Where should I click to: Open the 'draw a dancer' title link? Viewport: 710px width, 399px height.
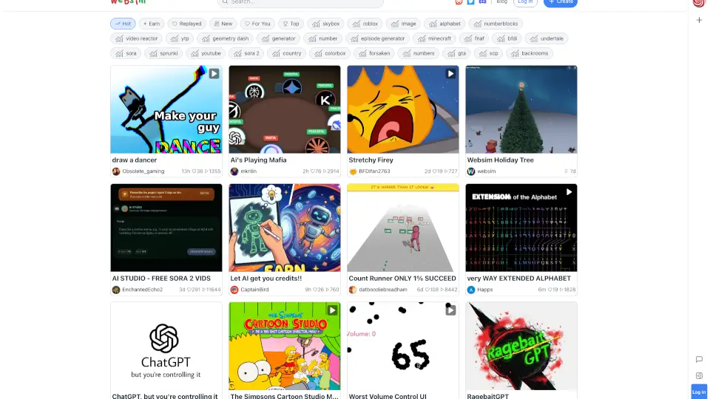pos(135,160)
